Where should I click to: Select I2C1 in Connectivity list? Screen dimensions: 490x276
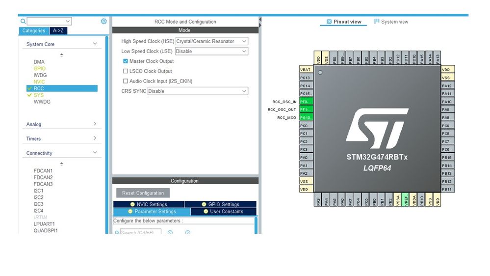click(x=38, y=191)
